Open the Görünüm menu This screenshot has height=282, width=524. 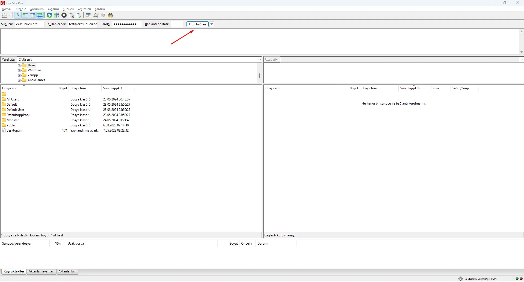(37, 9)
